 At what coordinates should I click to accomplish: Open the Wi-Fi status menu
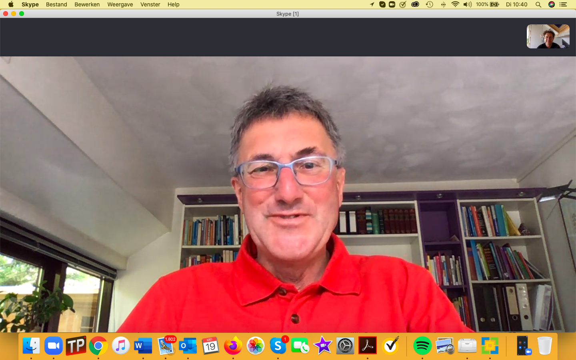coord(455,4)
